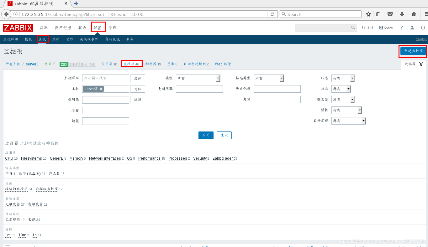The image size is (428, 247).
Task: Open the second 状态 dropdown below
Action: pyautogui.click(x=341, y=89)
